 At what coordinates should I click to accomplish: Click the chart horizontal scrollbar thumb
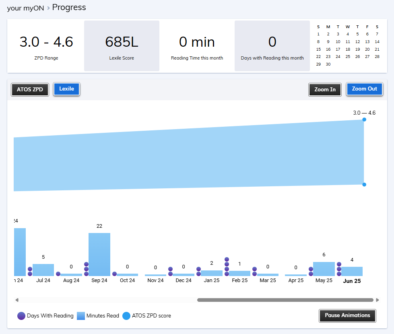(x=285, y=300)
